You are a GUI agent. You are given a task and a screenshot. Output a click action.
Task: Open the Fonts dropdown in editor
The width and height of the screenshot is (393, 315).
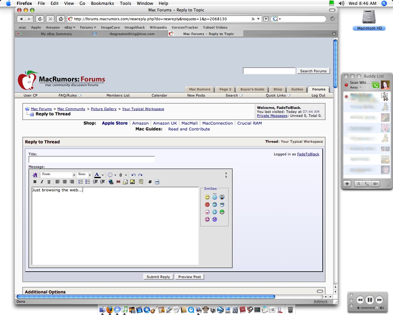point(58,174)
